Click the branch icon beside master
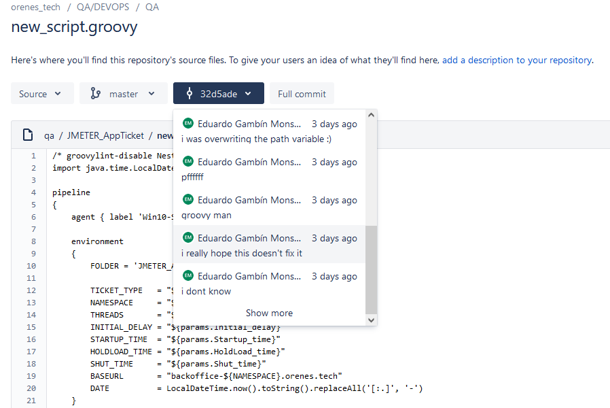Image resolution: width=610 pixels, height=408 pixels. click(x=95, y=93)
